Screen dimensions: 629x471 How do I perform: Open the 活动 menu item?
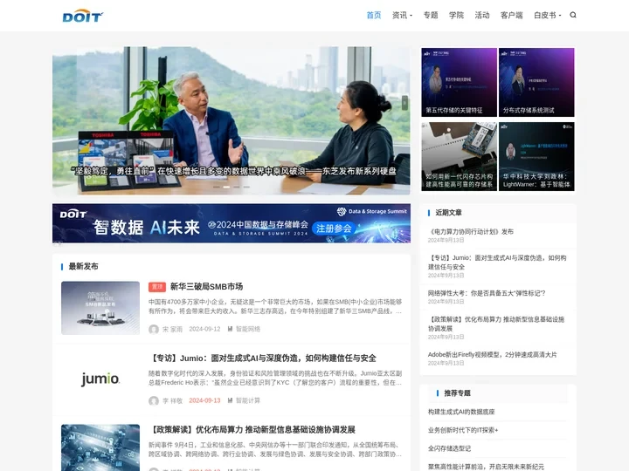click(x=482, y=15)
